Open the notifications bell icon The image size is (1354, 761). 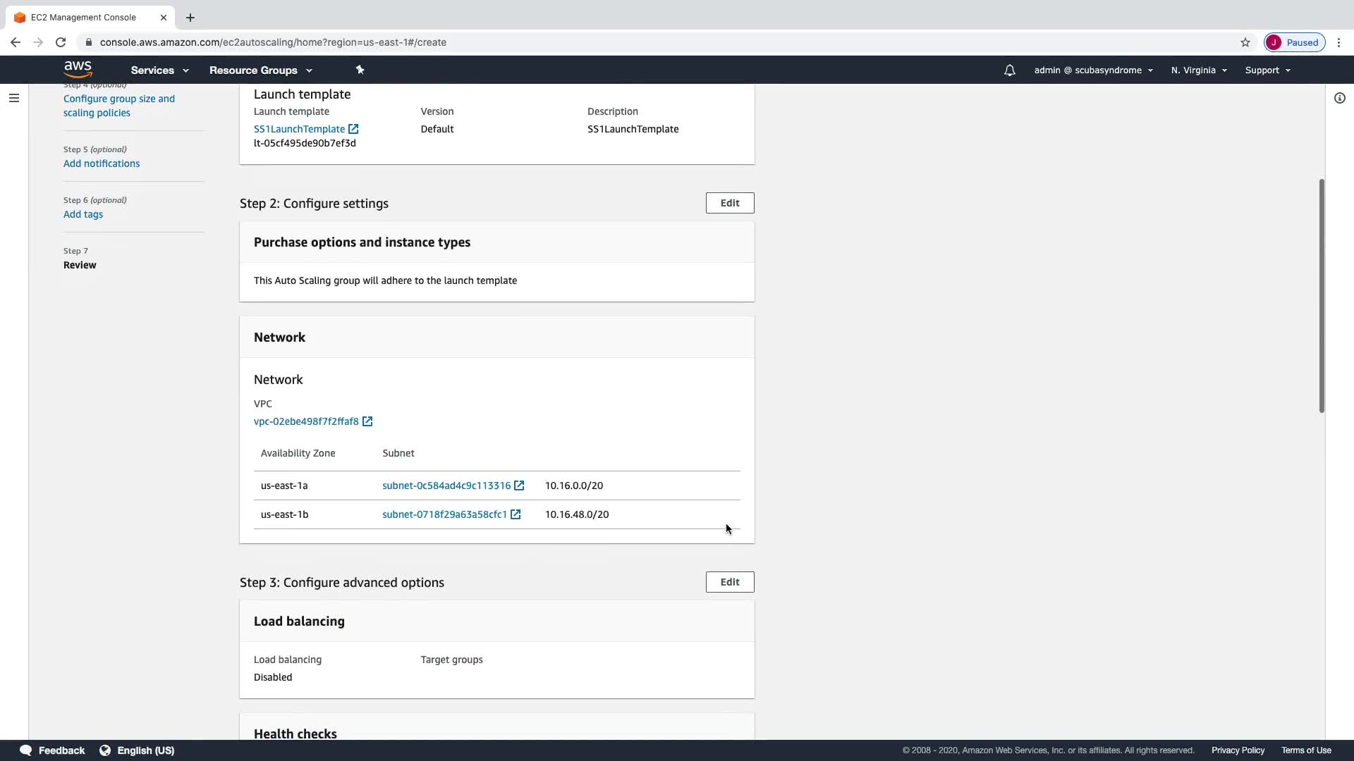coord(1010,70)
